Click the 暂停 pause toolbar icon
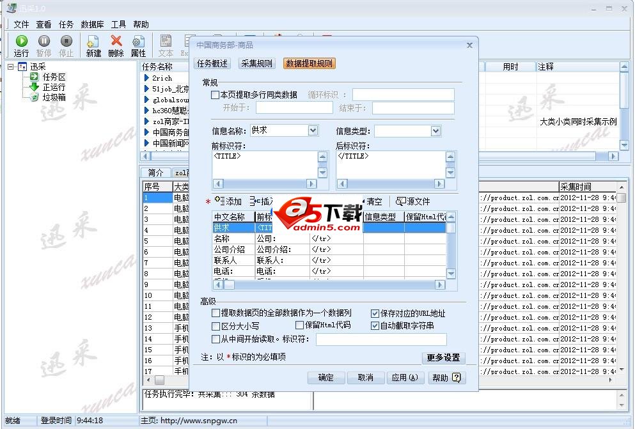This screenshot has width=635, height=429. click(43, 41)
